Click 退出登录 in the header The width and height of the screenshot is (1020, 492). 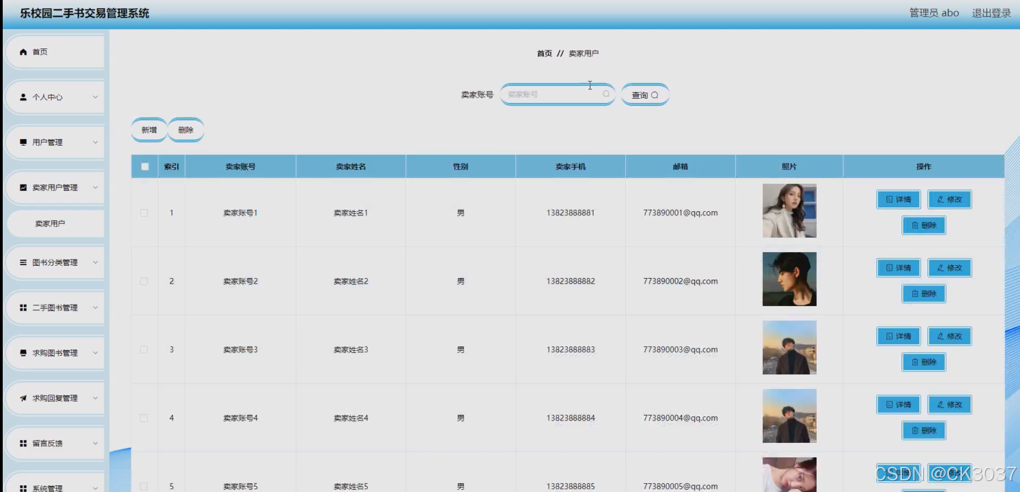[991, 13]
